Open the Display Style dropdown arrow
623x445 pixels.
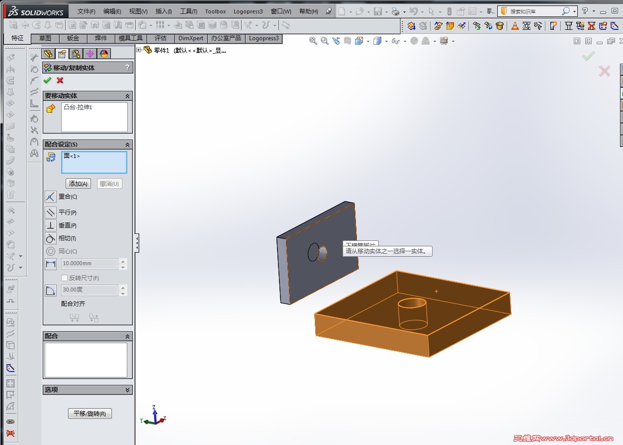pyautogui.click(x=386, y=41)
